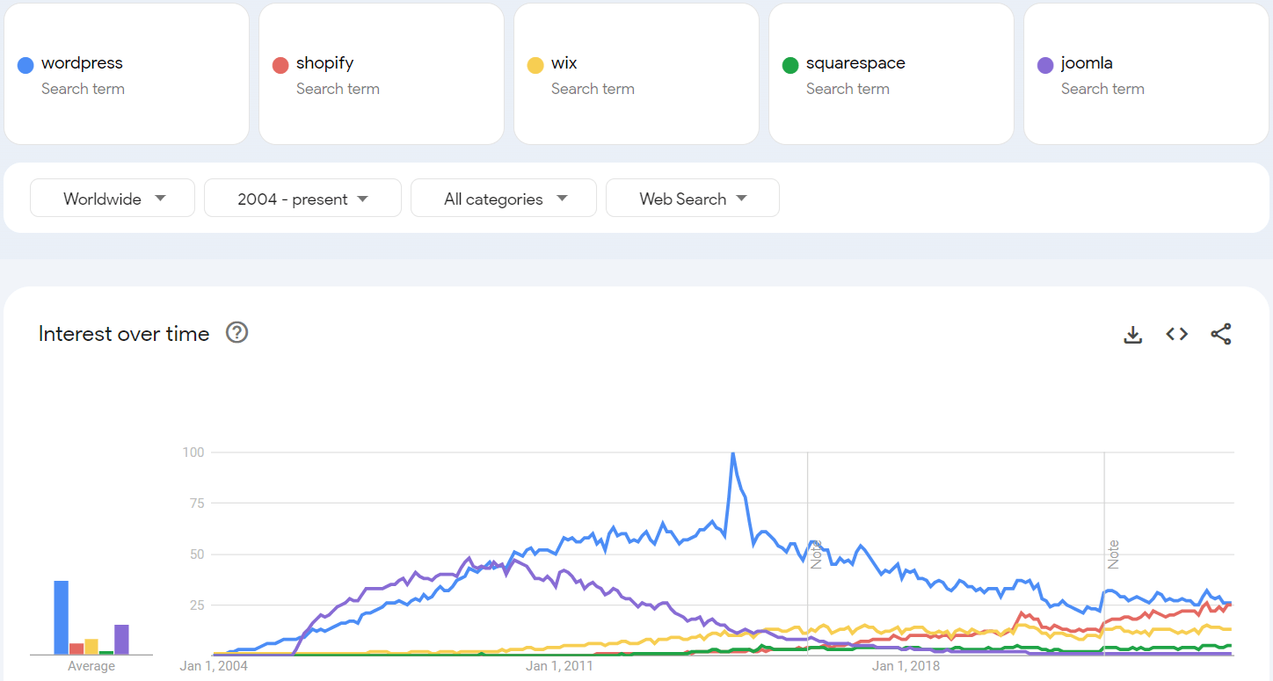Edit the shopify search term
The image size is (1273, 681).
(324, 63)
